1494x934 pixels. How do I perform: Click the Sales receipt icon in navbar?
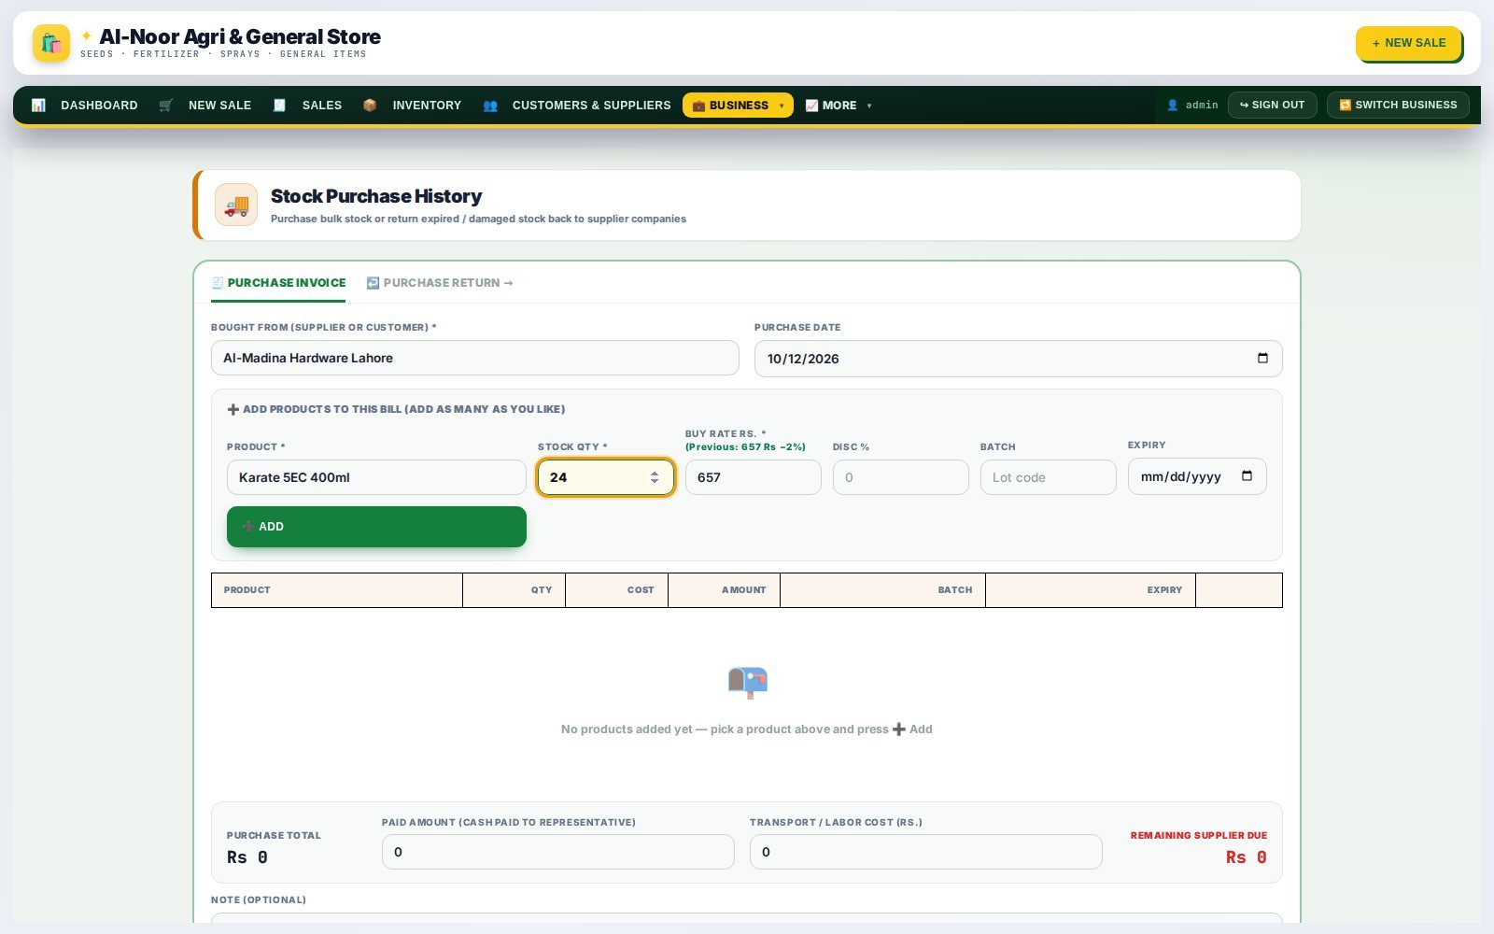click(279, 106)
